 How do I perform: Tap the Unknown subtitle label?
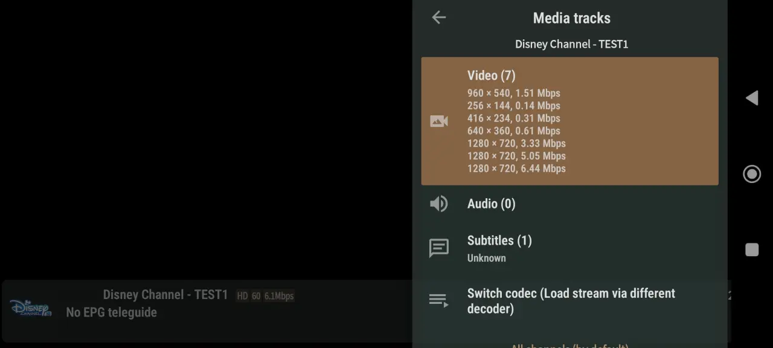486,258
